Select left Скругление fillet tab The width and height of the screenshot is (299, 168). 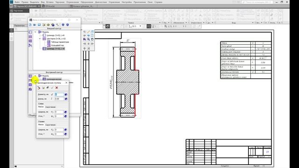coord(50,107)
